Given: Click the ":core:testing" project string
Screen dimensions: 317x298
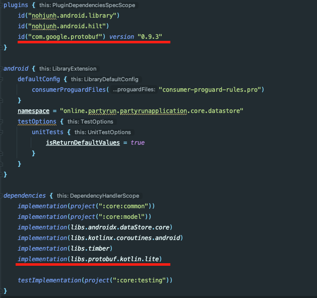Looking at the screenshot, I should [139, 280].
